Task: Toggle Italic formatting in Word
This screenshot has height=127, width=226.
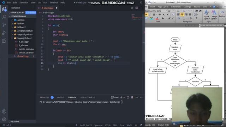Action: (150, 15)
